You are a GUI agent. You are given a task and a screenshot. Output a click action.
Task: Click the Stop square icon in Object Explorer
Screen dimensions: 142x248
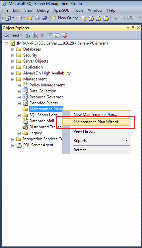(42, 36)
